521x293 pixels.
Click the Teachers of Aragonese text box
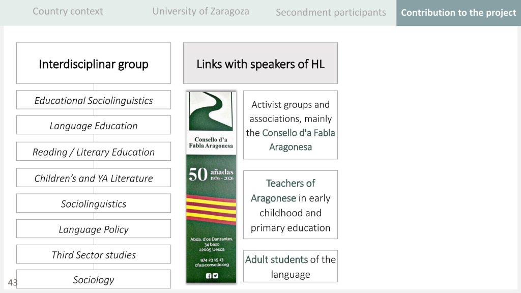coord(291,205)
